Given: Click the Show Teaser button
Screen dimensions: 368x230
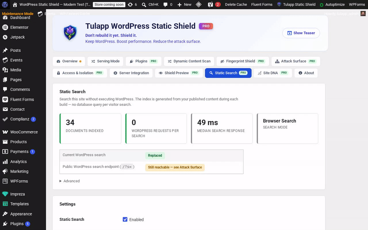Looking at the screenshot, I should tap(301, 33).
